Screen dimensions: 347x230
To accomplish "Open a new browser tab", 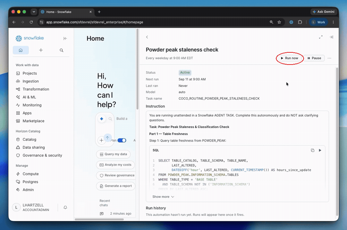I will (99, 12).
